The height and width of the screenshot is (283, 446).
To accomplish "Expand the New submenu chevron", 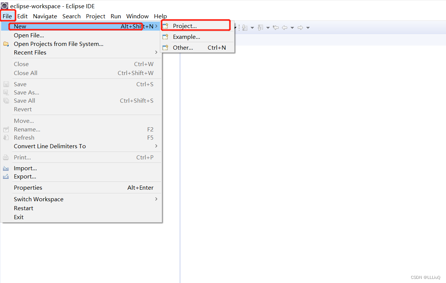I will point(156,26).
